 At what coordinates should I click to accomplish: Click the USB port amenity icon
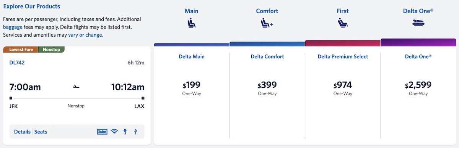[135, 132]
